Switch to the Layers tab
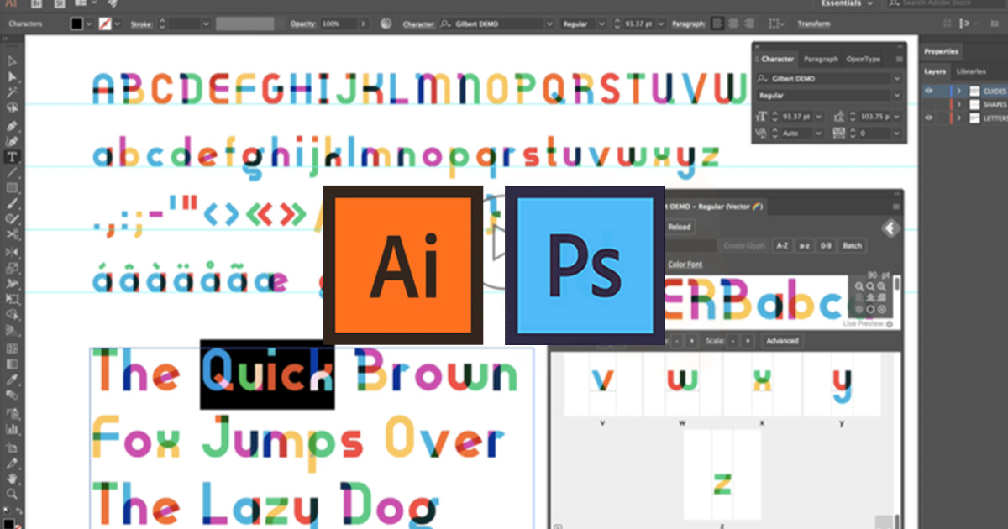The width and height of the screenshot is (1008, 529). tap(935, 71)
